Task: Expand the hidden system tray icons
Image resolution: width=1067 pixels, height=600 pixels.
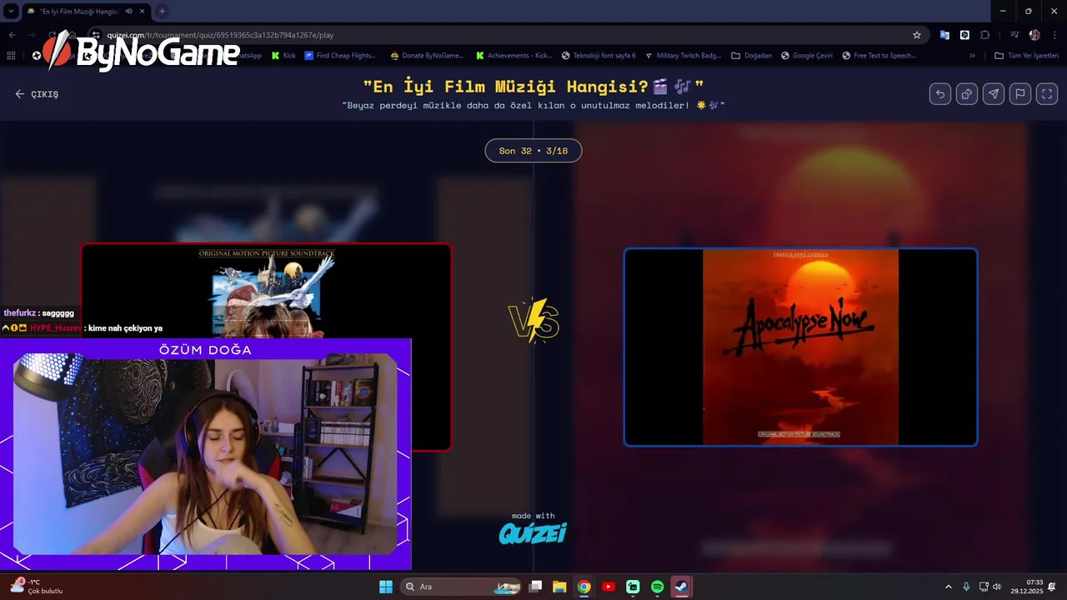Action: [x=948, y=587]
